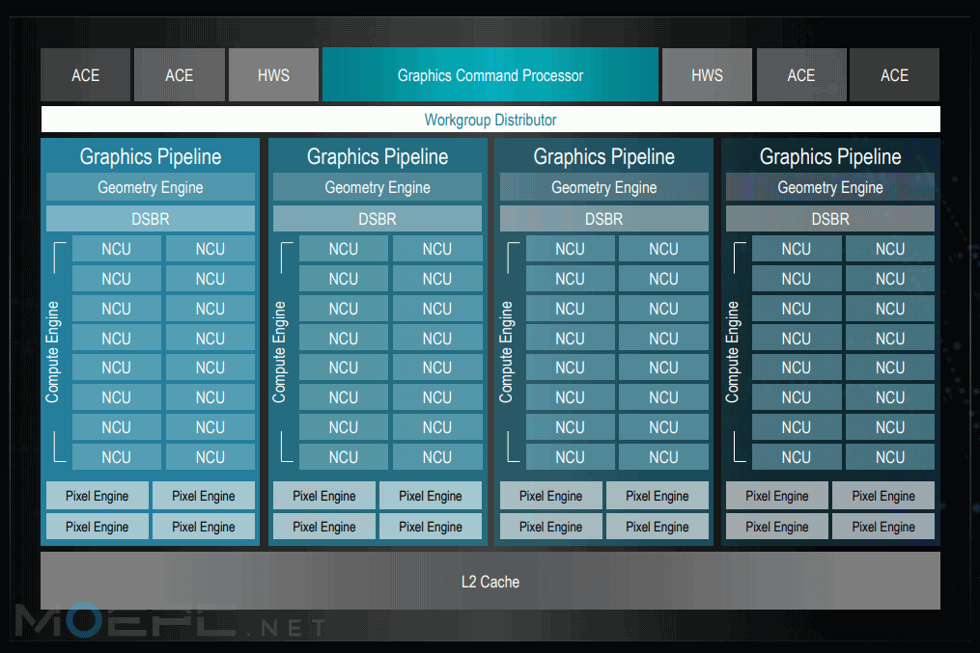Click DSBR in the leftmost pipeline

point(151,219)
